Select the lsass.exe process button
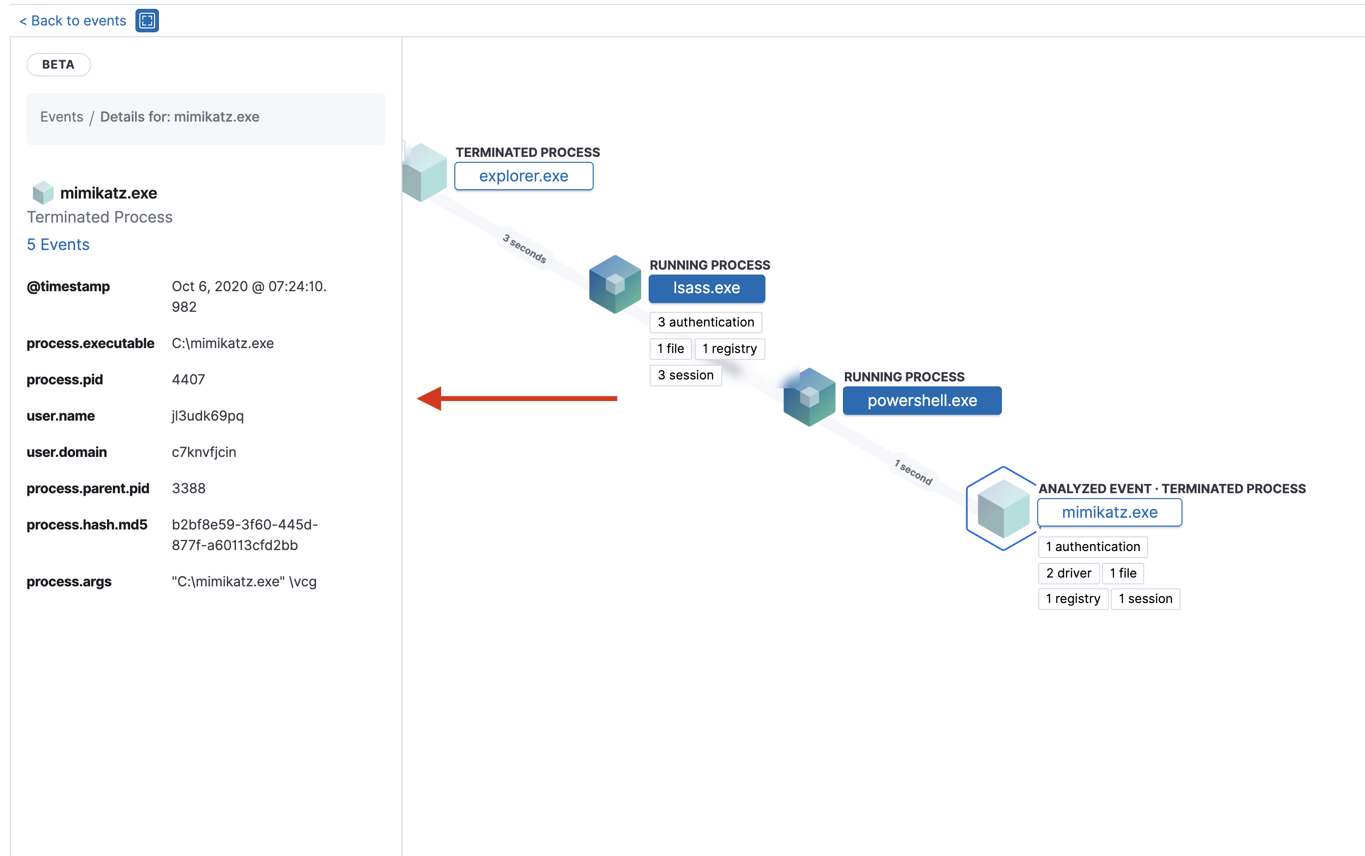The image size is (1365, 856). click(706, 288)
